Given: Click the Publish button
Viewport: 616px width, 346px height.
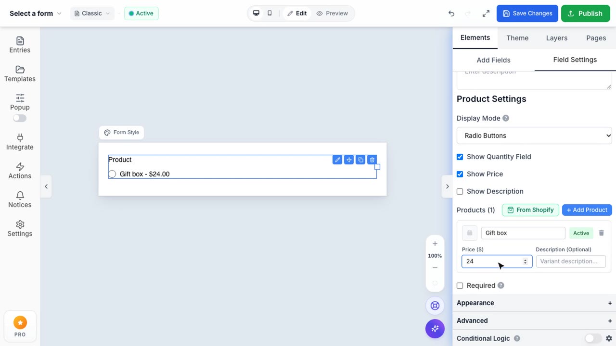Looking at the screenshot, I should (586, 13).
